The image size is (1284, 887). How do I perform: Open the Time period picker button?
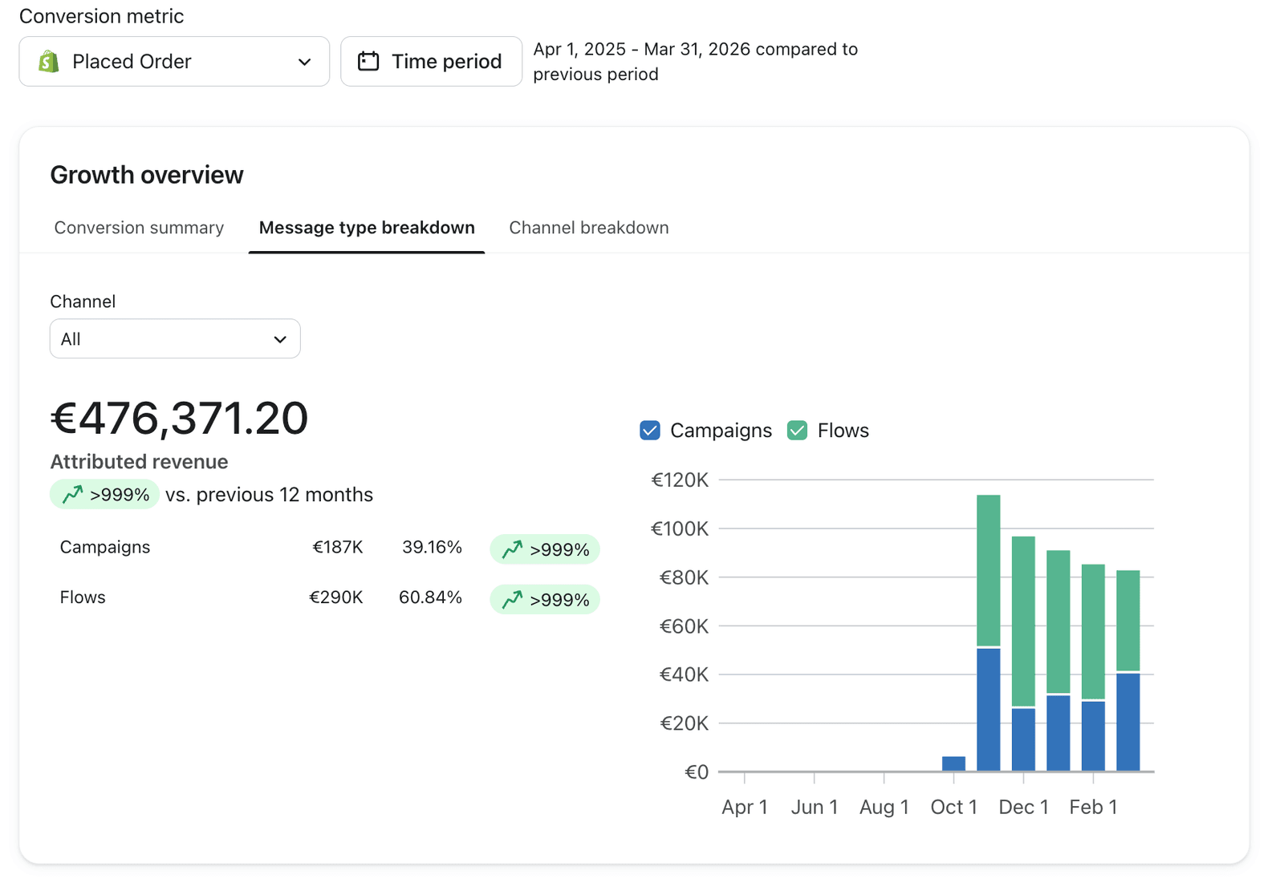point(431,62)
